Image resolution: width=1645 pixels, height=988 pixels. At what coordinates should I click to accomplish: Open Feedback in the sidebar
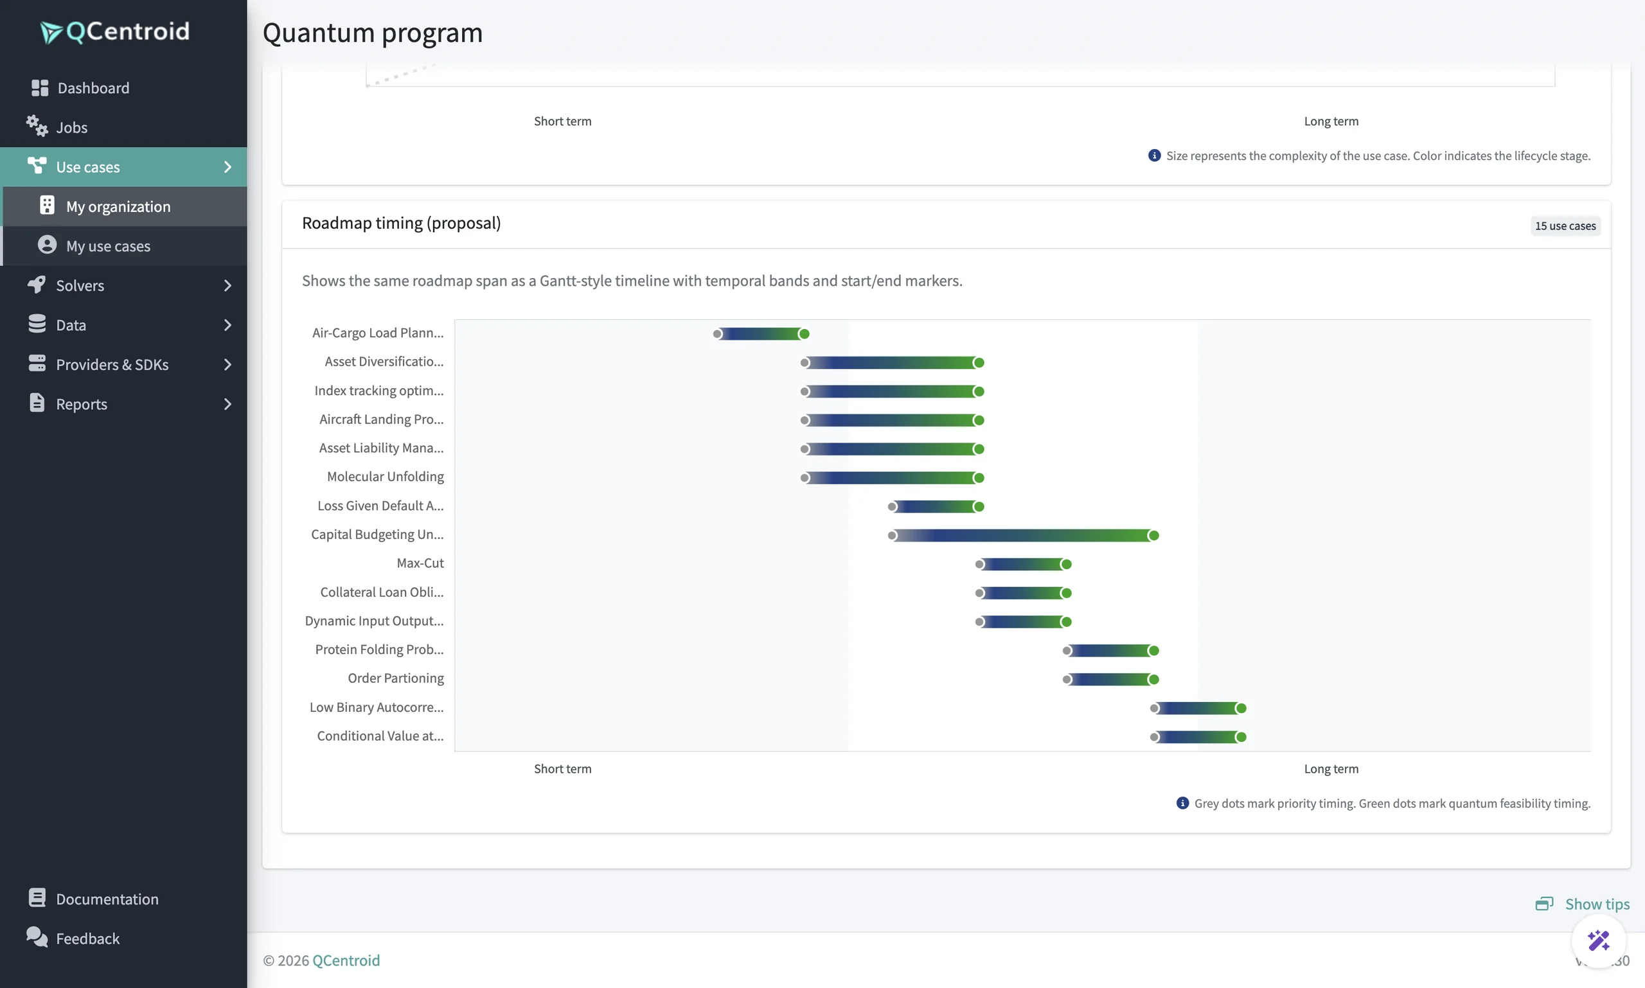click(123, 938)
